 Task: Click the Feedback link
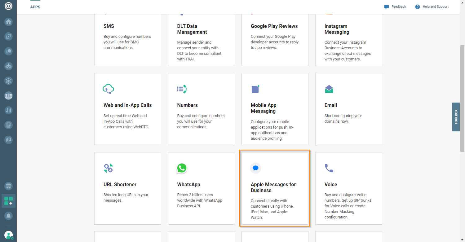tap(395, 7)
